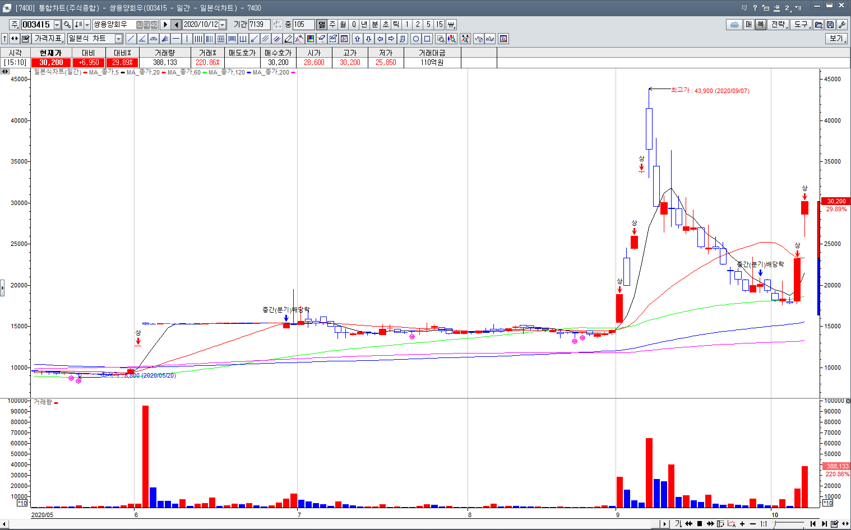Click the down arrow marker tool
Viewport: 851px width, 530px height.
[368, 39]
